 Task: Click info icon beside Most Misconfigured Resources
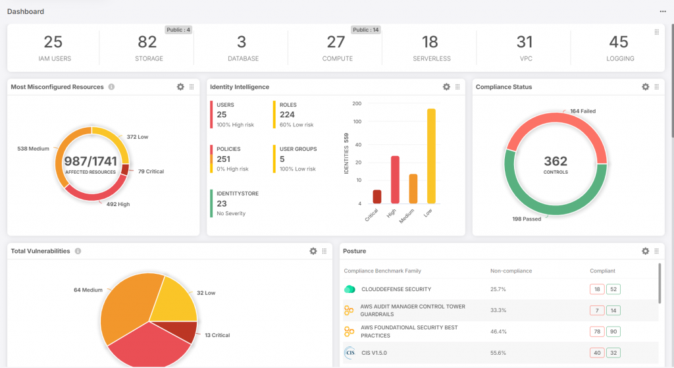[x=111, y=87]
